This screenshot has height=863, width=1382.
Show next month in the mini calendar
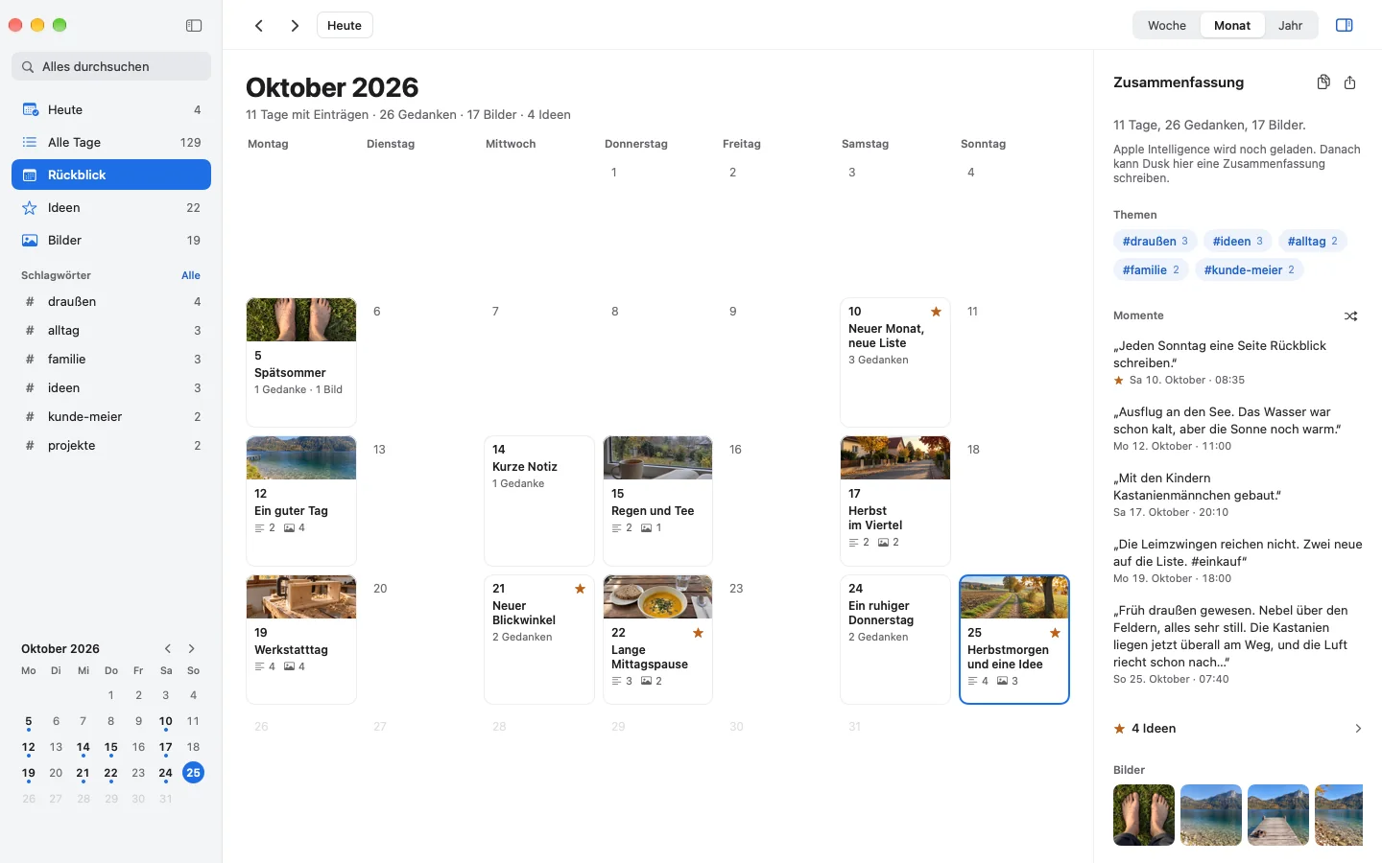pos(192,649)
